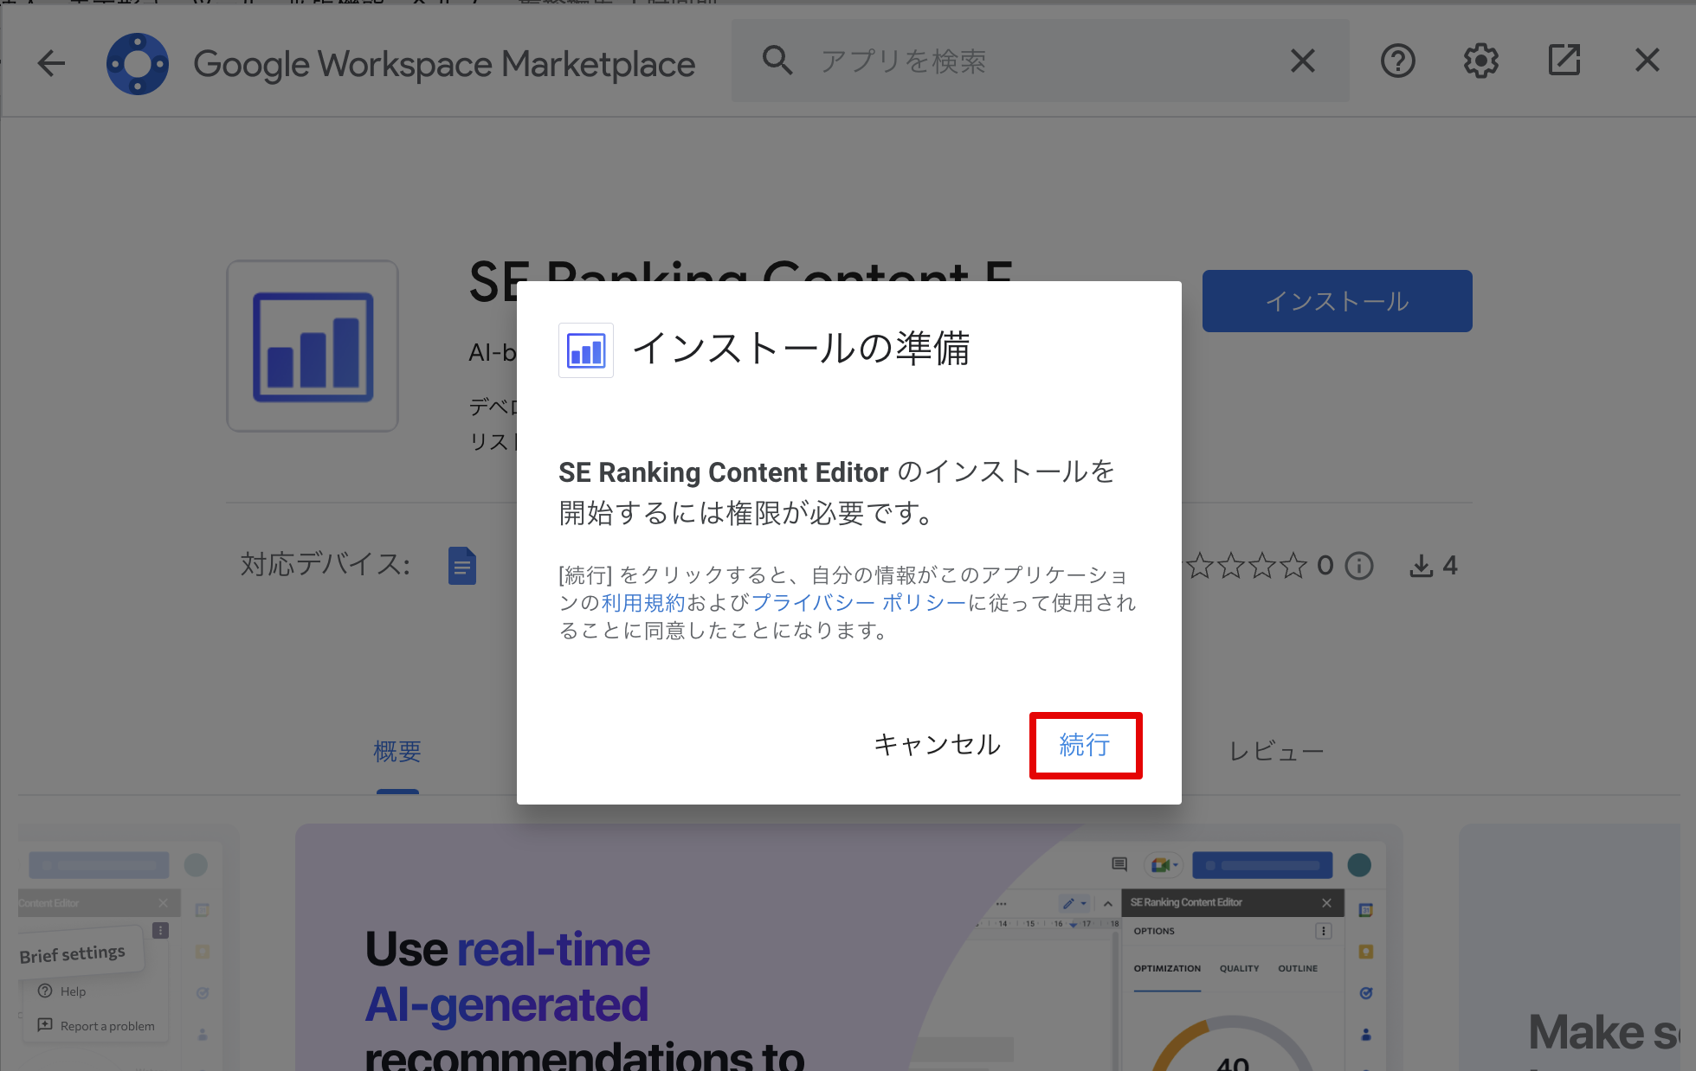Open the Brief settings screenshot thumbnail

click(128, 947)
